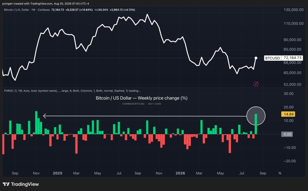
Task: Click the TradingView logo at bottom
Action: pyautogui.click(x=21, y=184)
